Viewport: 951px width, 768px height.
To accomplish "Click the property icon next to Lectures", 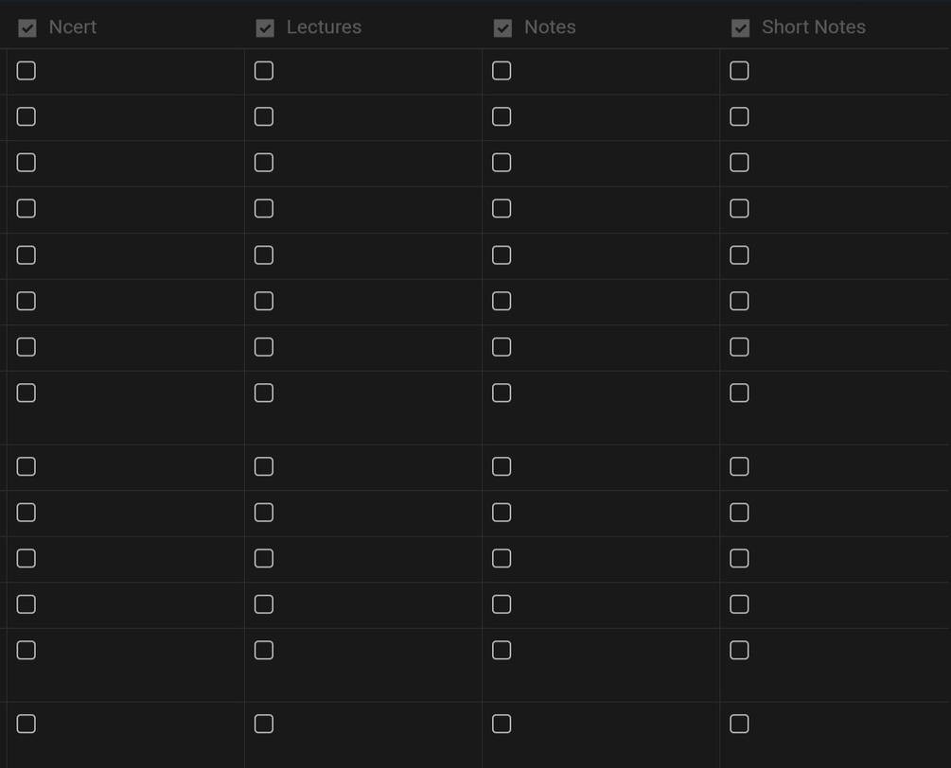I will pyautogui.click(x=265, y=28).
